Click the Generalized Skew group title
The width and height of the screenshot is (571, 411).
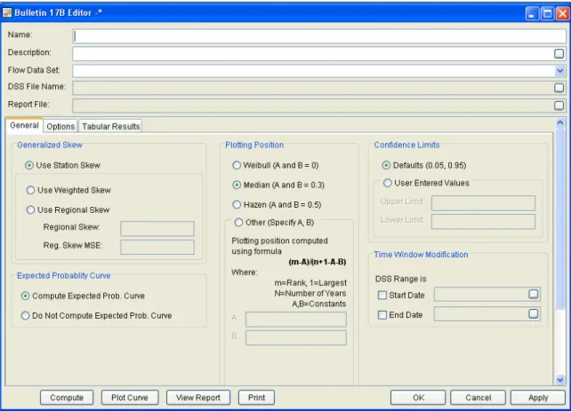pos(50,145)
